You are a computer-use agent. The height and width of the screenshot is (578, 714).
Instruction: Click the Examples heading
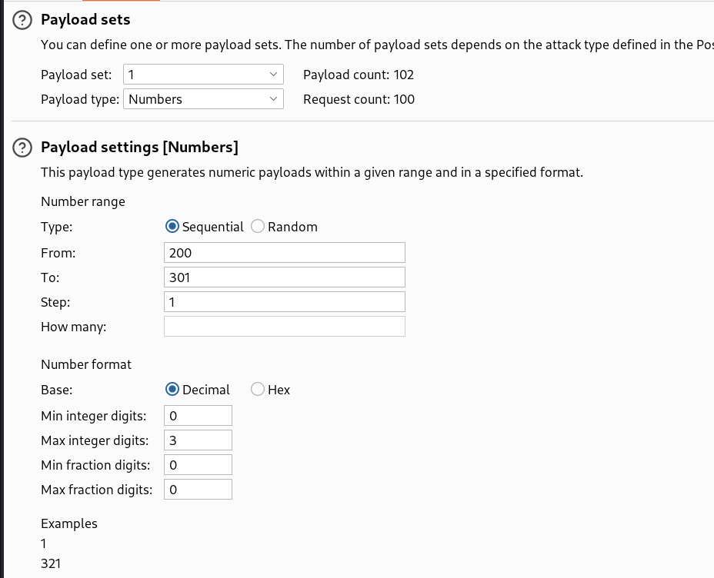(x=68, y=523)
